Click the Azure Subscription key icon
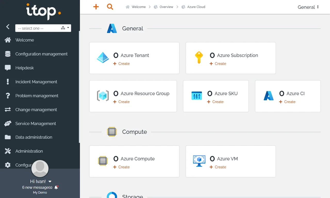 [199, 57]
